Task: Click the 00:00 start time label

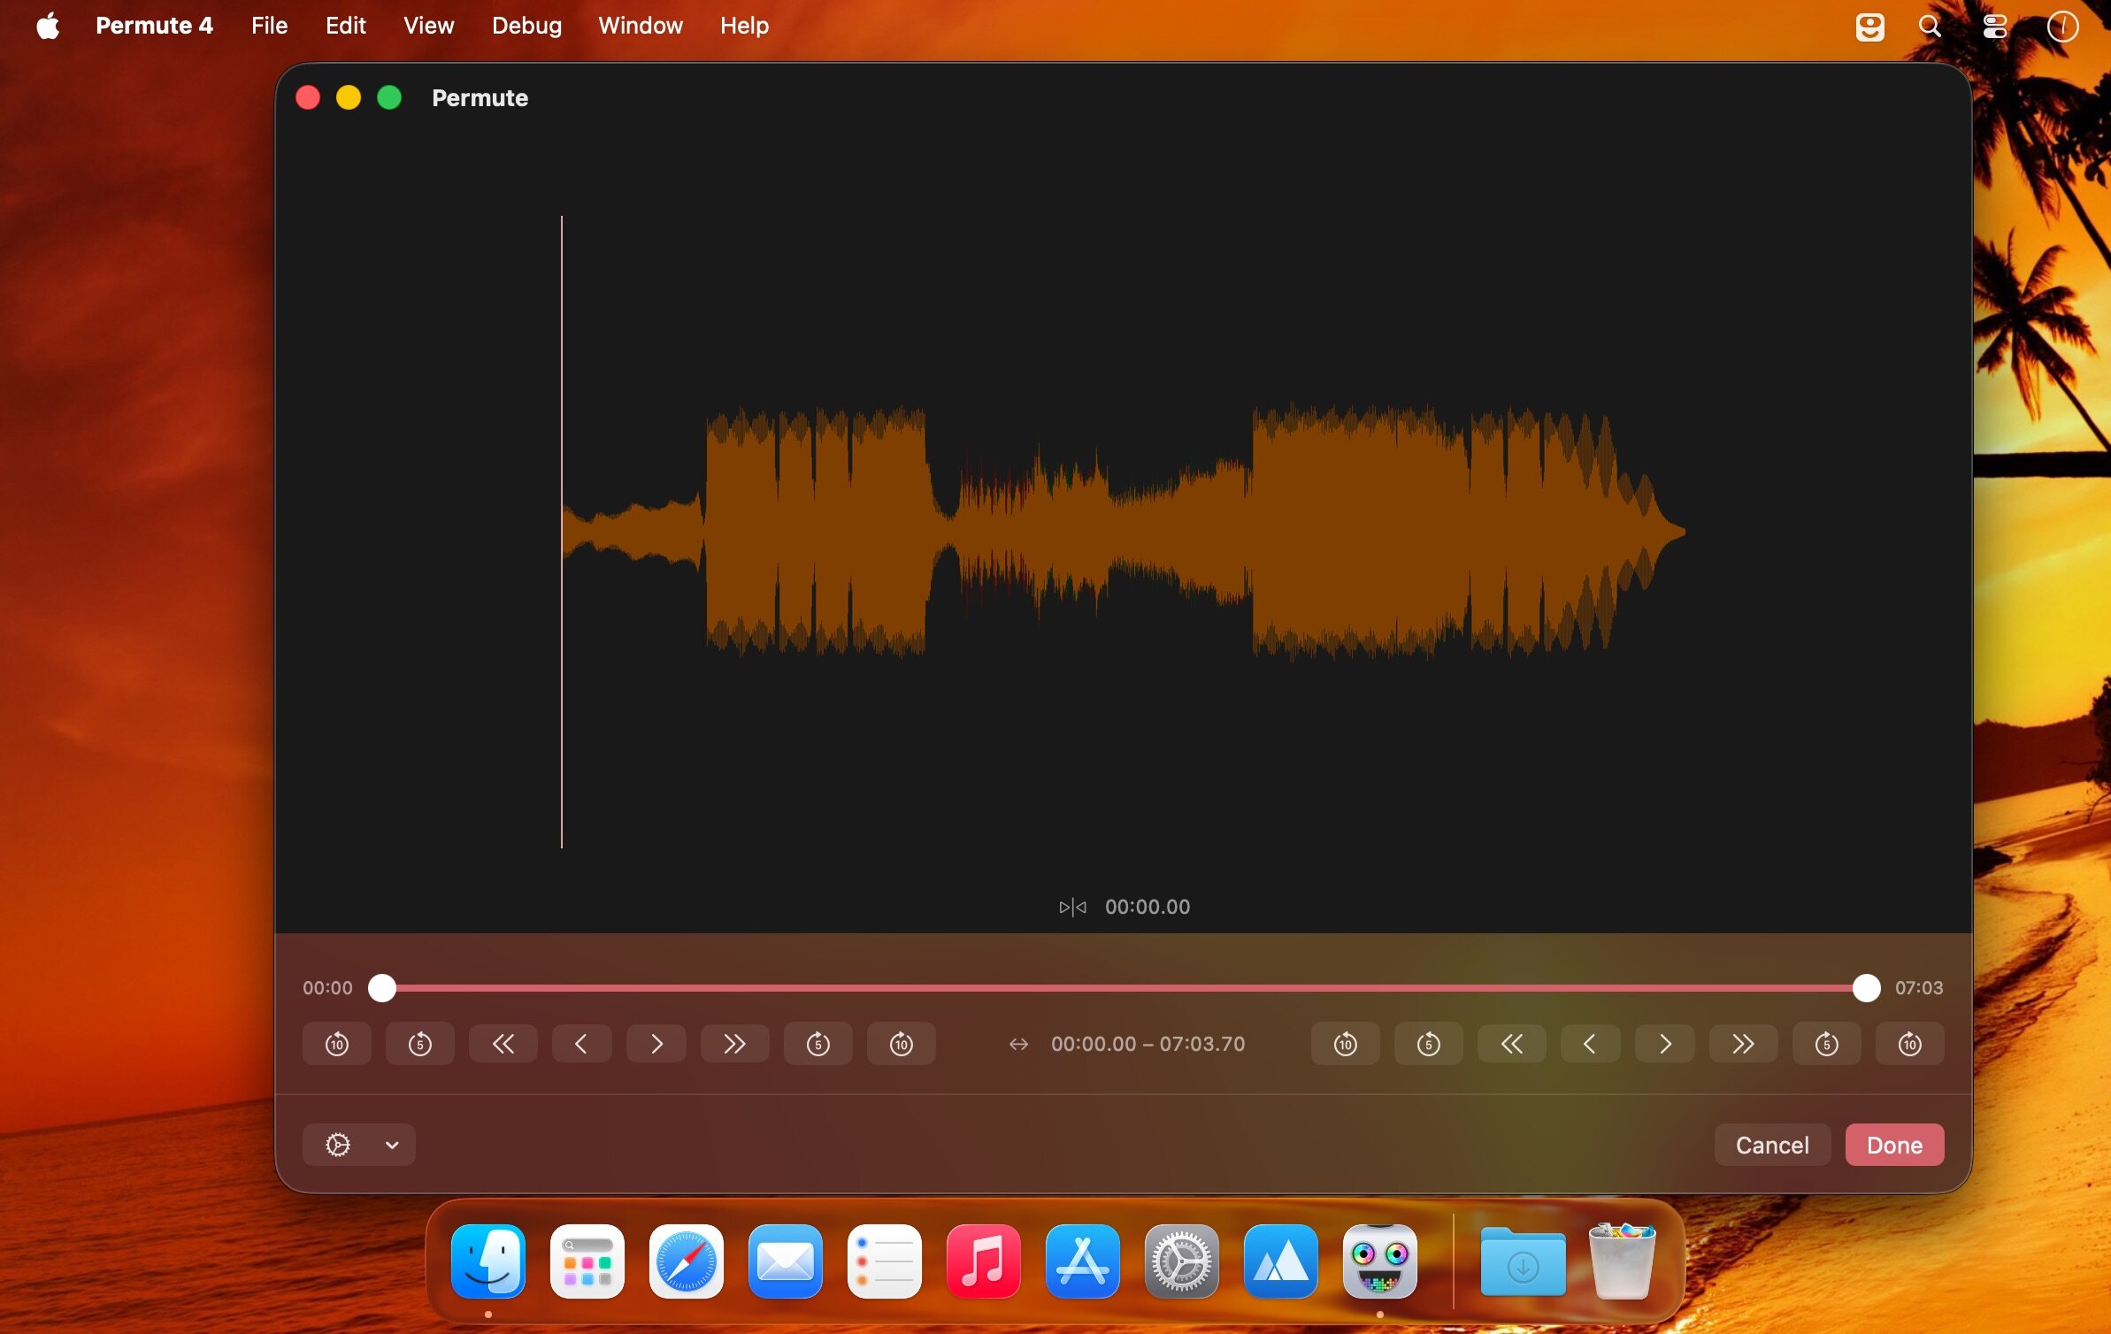Action: (x=327, y=987)
